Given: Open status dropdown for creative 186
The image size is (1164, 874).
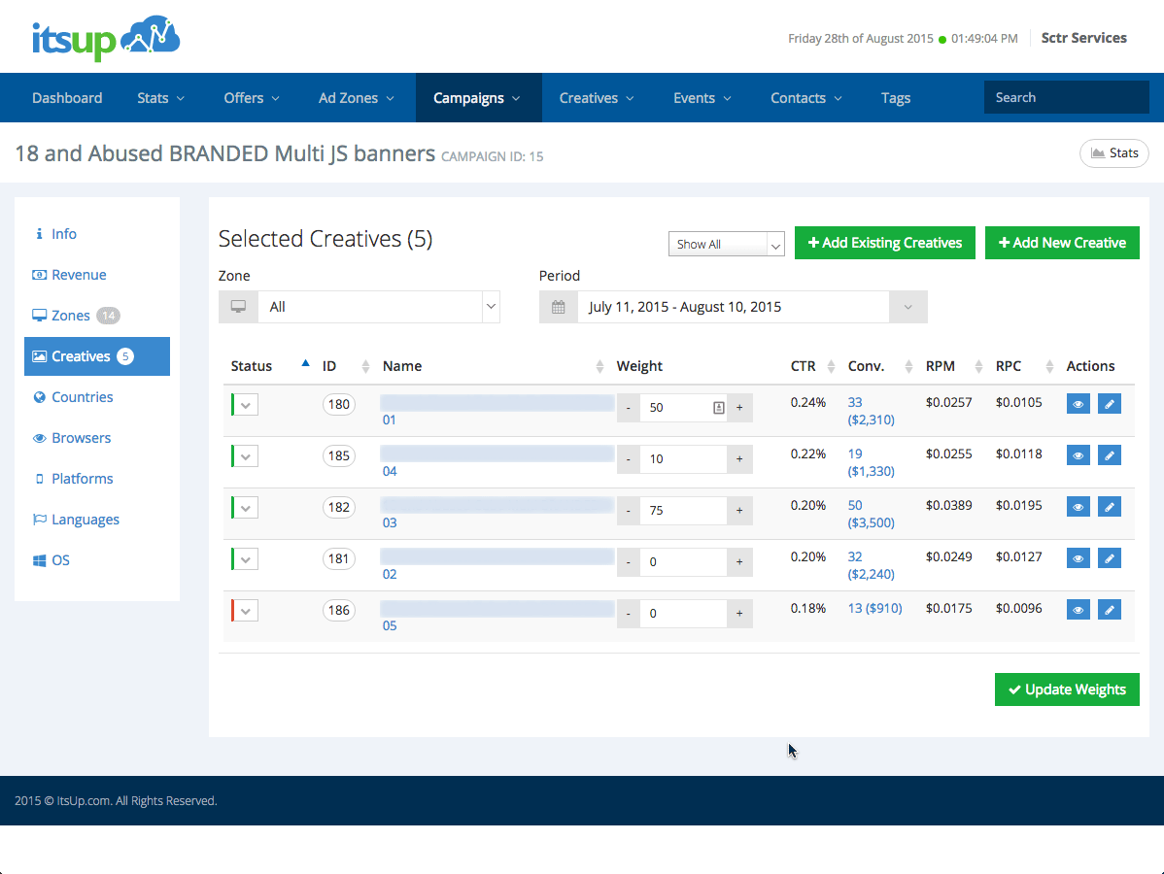Looking at the screenshot, I should click(245, 611).
